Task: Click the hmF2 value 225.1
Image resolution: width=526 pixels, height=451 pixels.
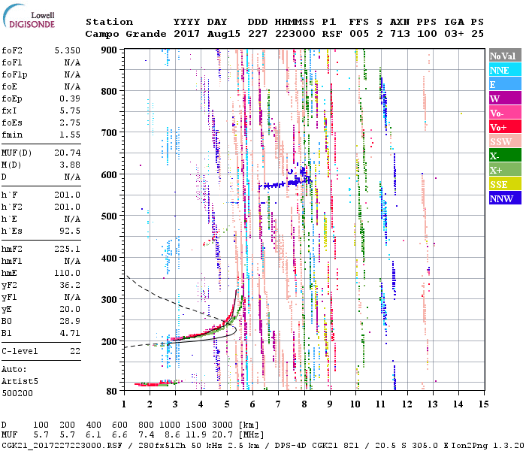Action: (x=67, y=247)
